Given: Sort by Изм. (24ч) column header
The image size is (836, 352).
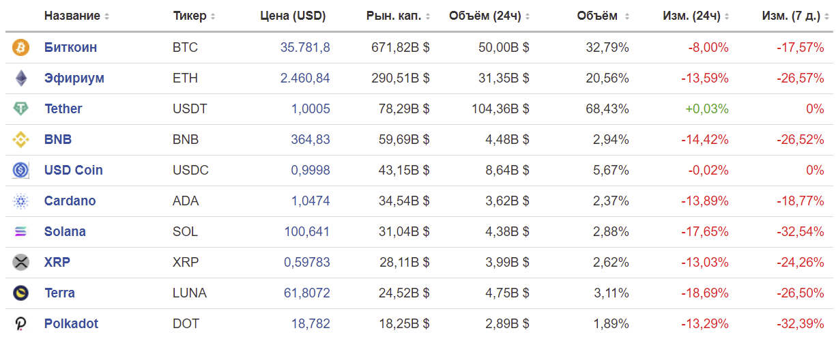Looking at the screenshot, I should (x=696, y=16).
